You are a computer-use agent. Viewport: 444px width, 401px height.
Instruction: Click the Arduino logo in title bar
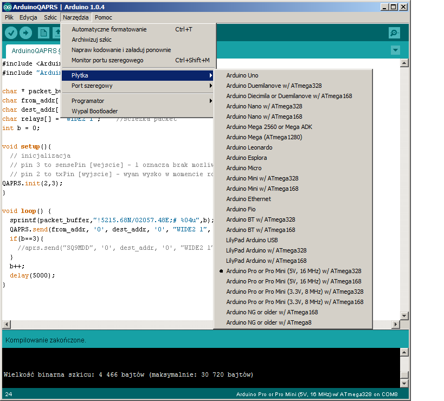tap(7, 7)
